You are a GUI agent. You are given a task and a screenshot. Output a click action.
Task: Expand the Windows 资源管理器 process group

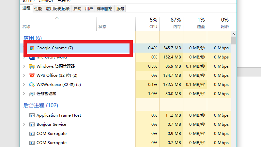click(x=24, y=66)
